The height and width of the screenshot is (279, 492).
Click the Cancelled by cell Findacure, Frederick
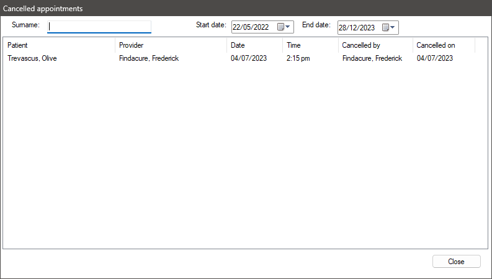372,58
